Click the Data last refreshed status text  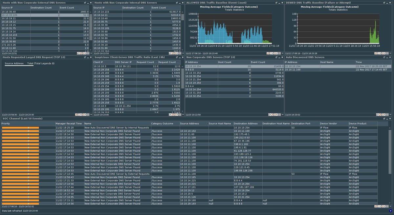pyautogui.click(x=19, y=211)
